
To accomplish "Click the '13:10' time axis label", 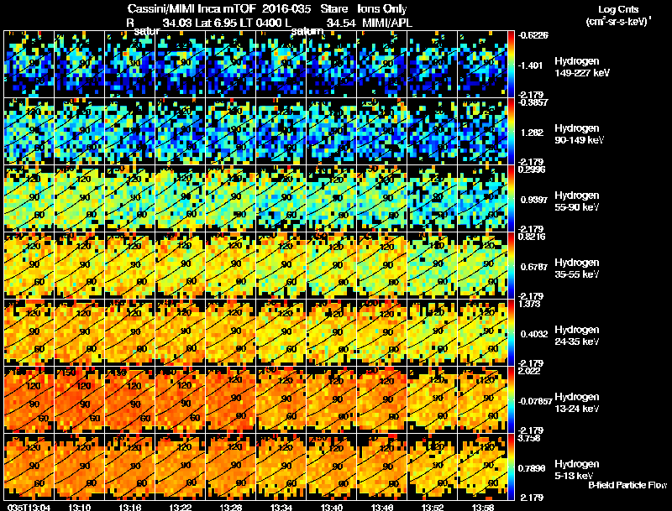I will 79,507.
